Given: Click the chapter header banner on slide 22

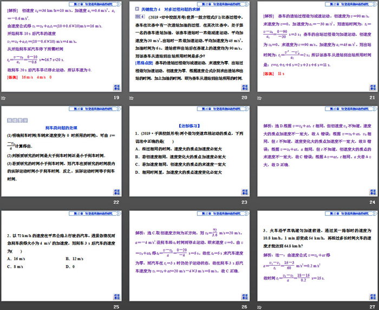Looking at the screenshot, I should (x=95, y=109).
